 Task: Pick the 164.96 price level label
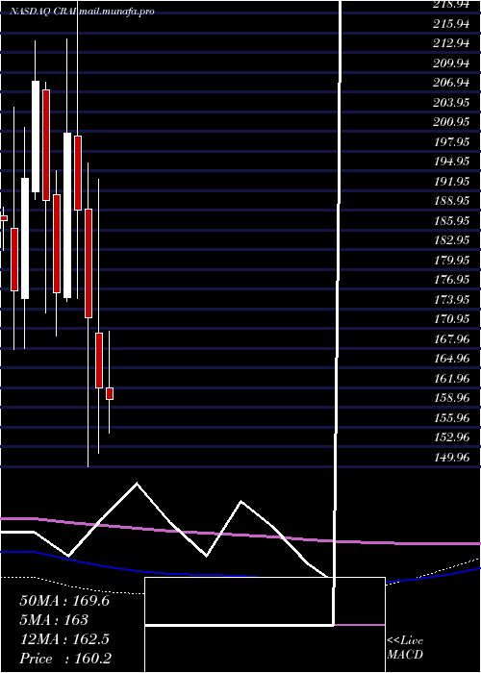pyautogui.click(x=451, y=359)
